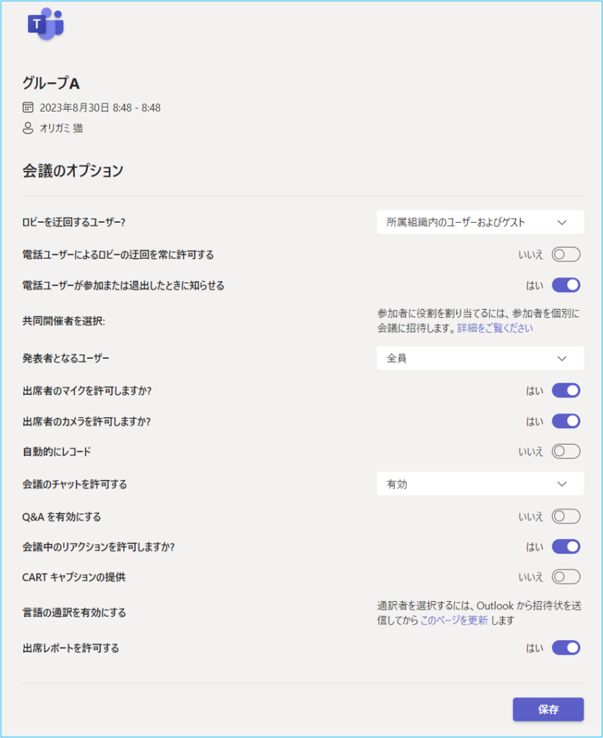This screenshot has width=603, height=738.
Task: Click the Microsoft Teams logo icon
Action: tap(45, 25)
